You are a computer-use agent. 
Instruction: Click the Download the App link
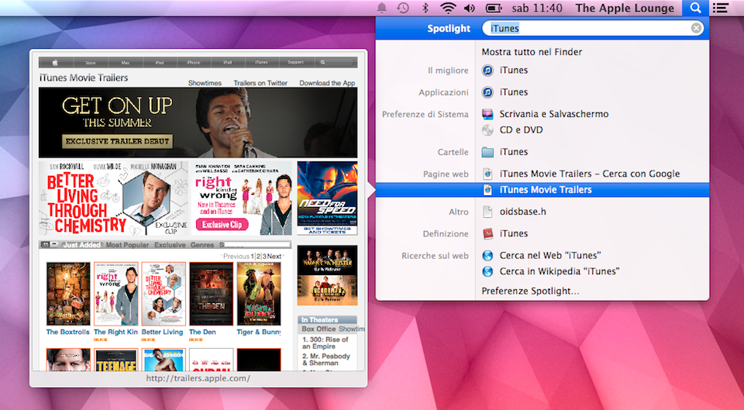[327, 83]
